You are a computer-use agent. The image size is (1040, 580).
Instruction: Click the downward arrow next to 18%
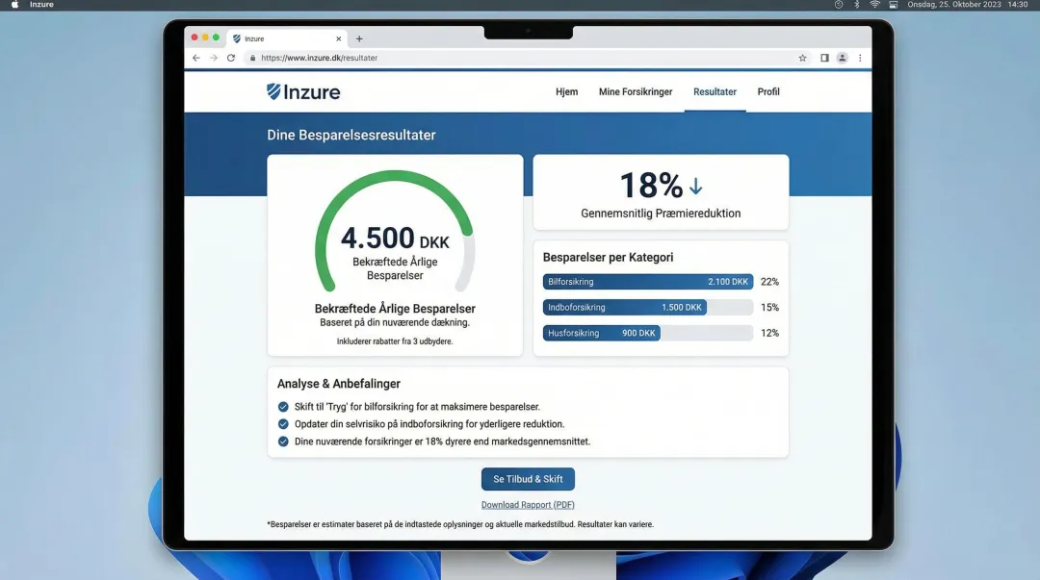695,186
